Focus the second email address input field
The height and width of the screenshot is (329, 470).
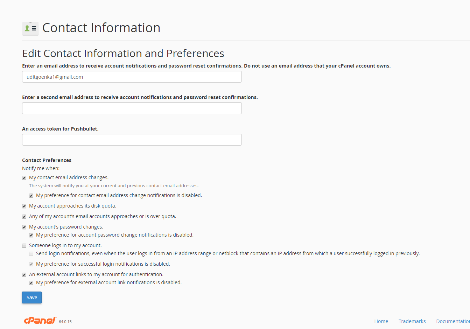132,108
